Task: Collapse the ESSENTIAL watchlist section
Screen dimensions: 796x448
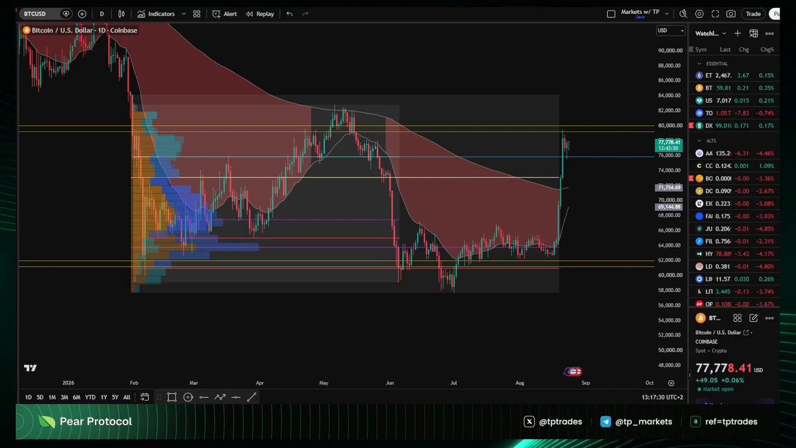Action: coord(699,64)
